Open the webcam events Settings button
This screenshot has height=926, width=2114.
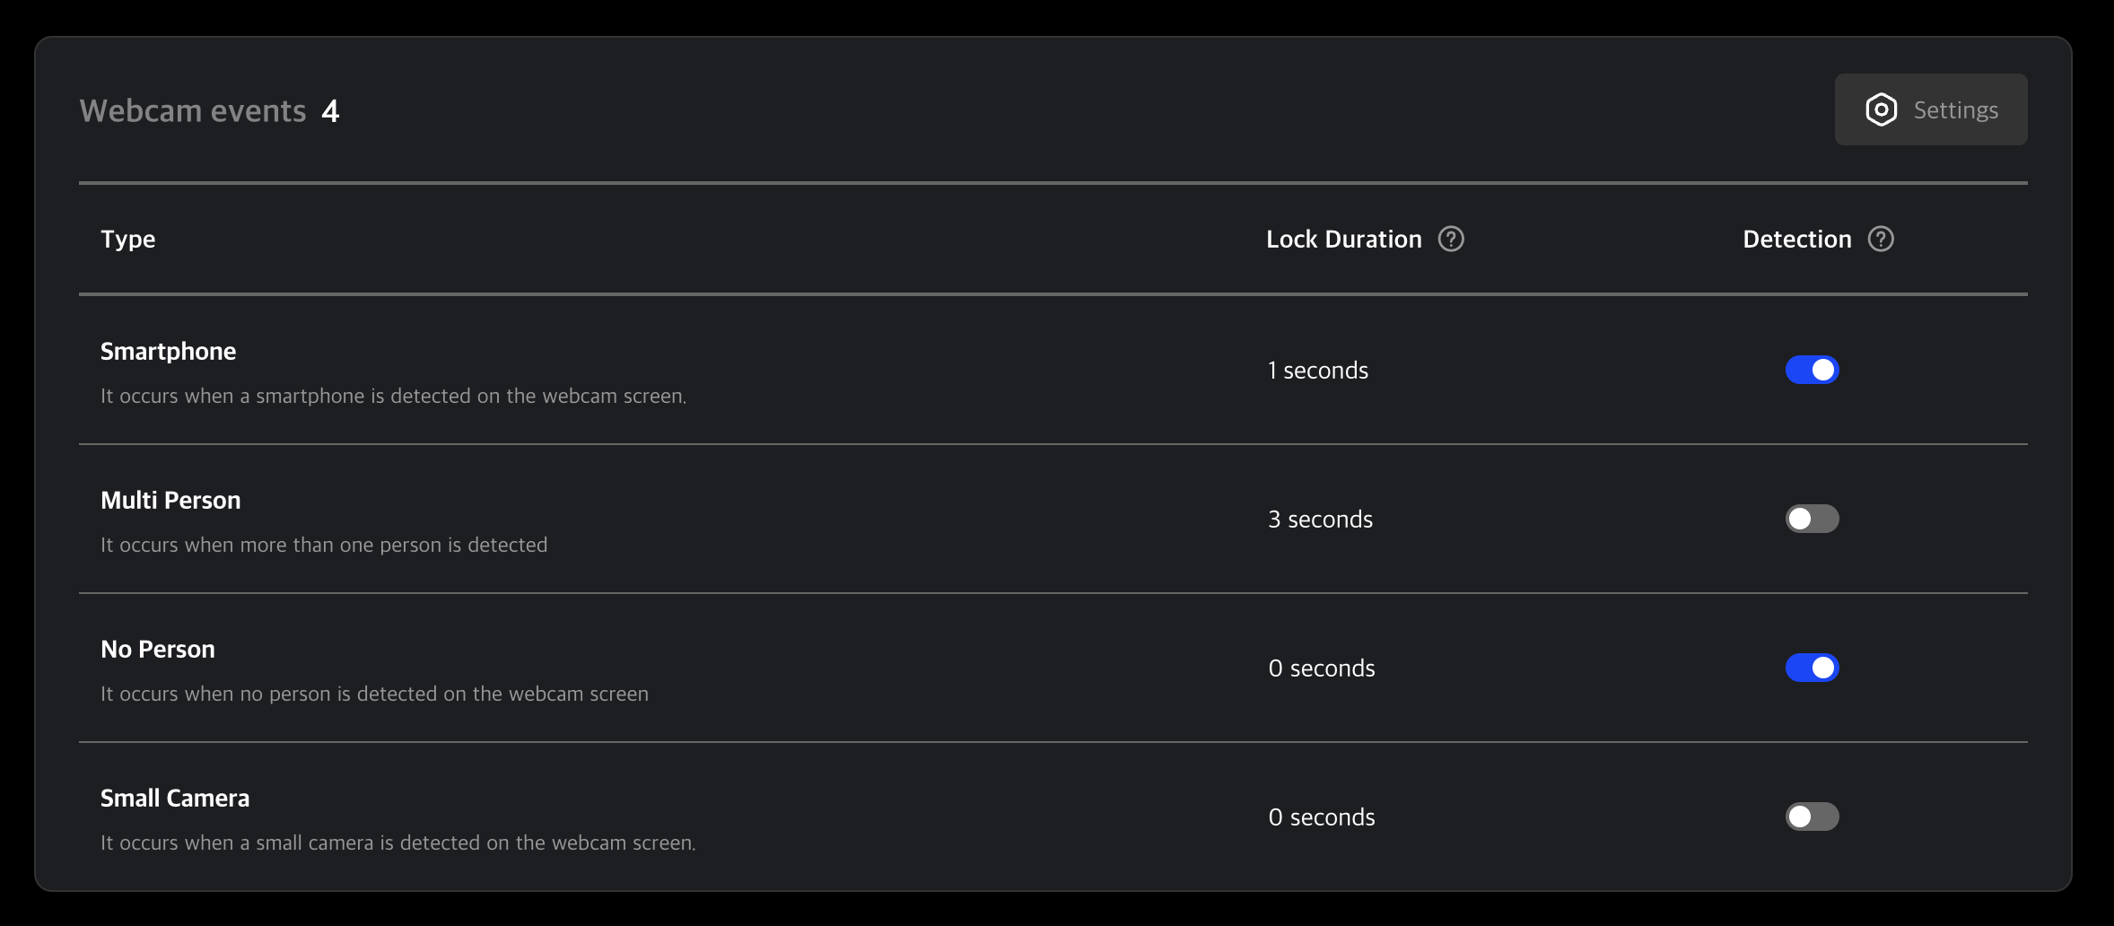[x=1930, y=109]
